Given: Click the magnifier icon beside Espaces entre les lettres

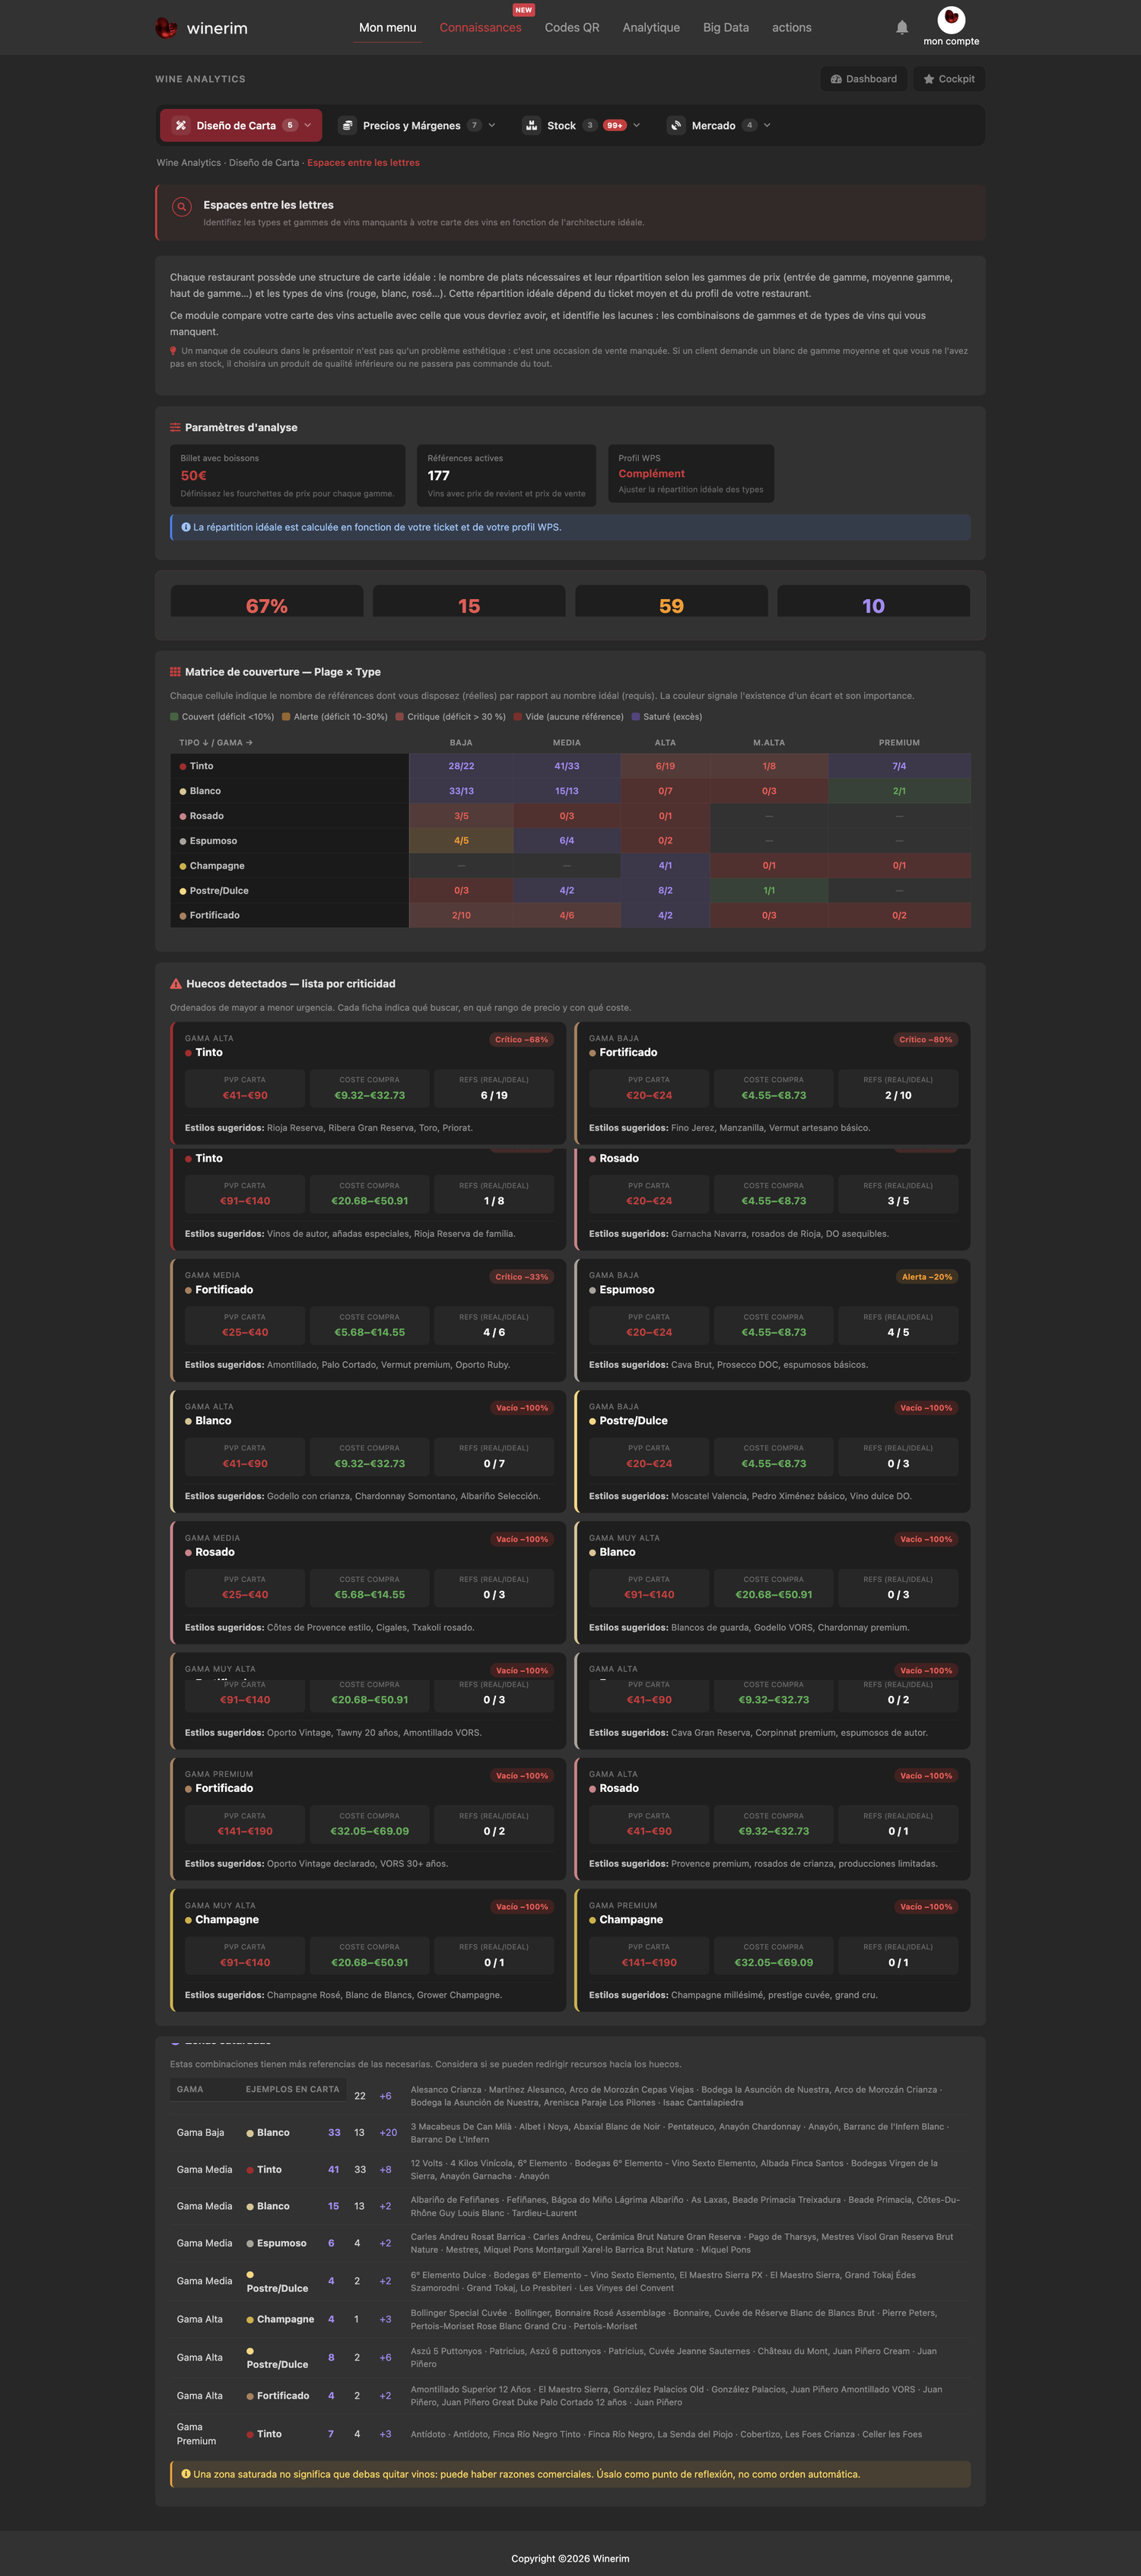Looking at the screenshot, I should click(182, 207).
